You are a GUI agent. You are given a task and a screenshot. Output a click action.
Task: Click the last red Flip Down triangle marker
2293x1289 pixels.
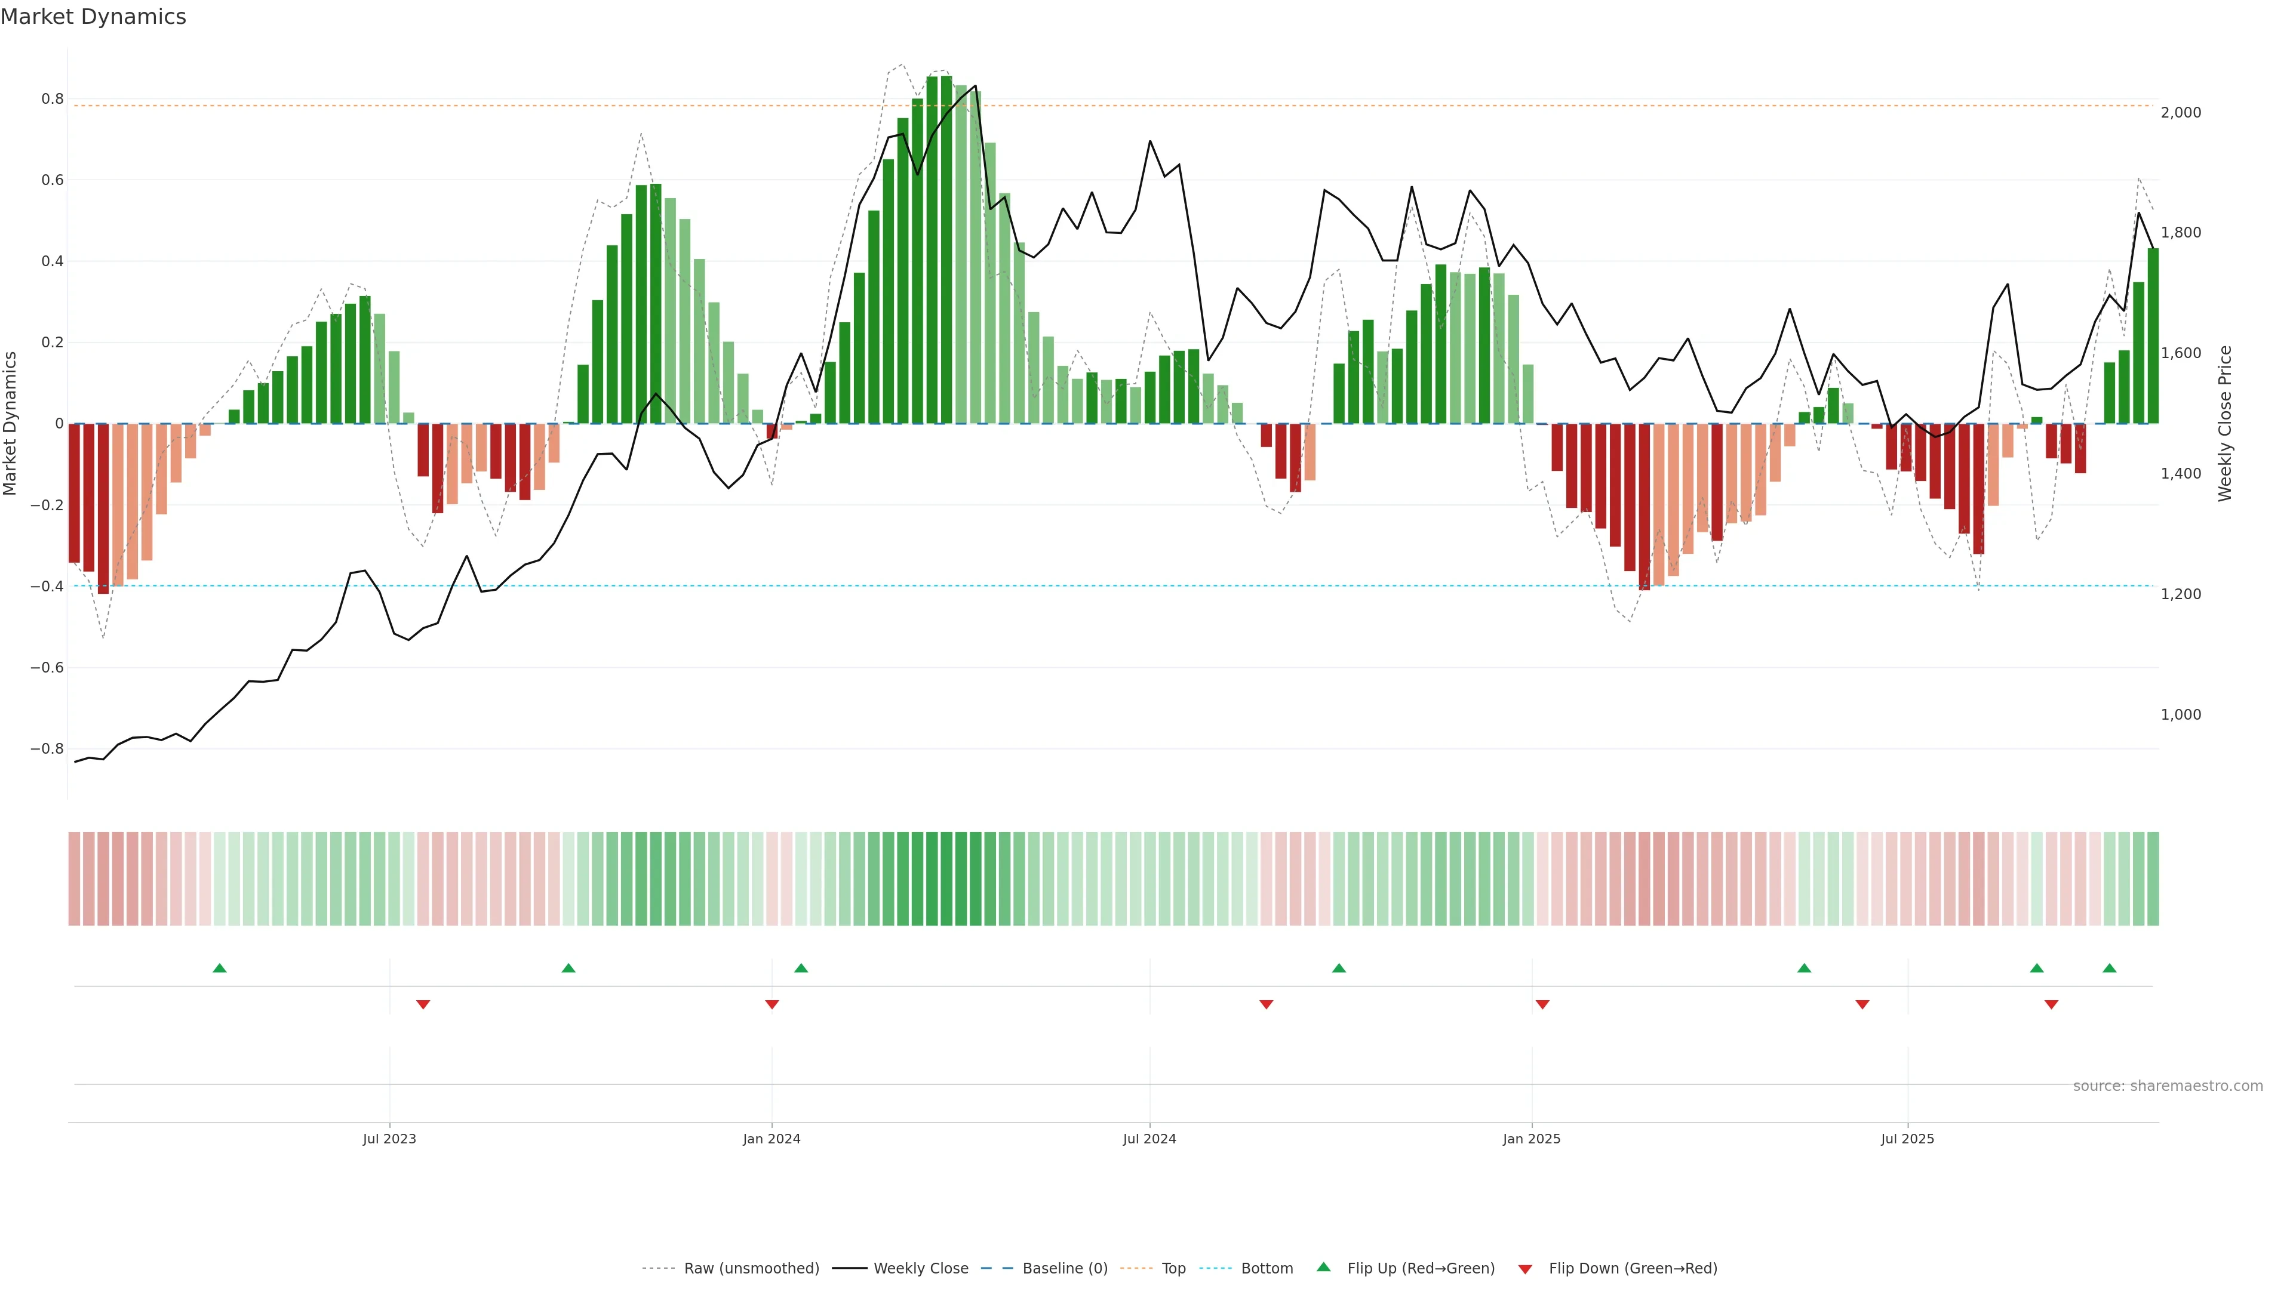pyautogui.click(x=2051, y=1004)
